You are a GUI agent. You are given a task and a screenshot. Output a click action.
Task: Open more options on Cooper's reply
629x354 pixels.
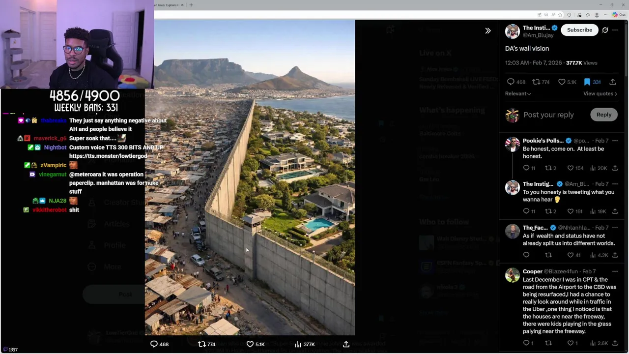pyautogui.click(x=615, y=271)
